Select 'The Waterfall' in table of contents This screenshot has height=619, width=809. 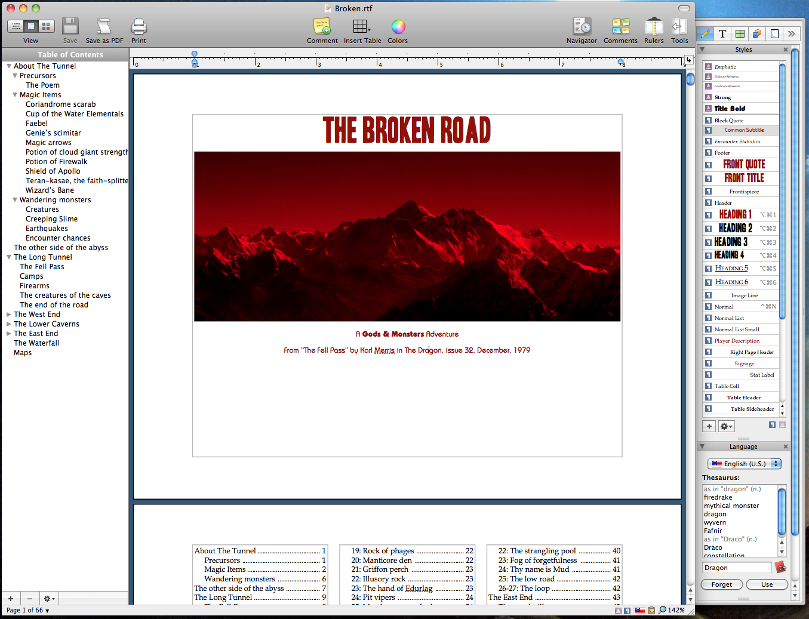coord(36,343)
